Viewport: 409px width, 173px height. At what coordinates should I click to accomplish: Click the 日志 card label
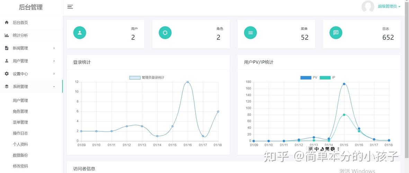(x=386, y=29)
